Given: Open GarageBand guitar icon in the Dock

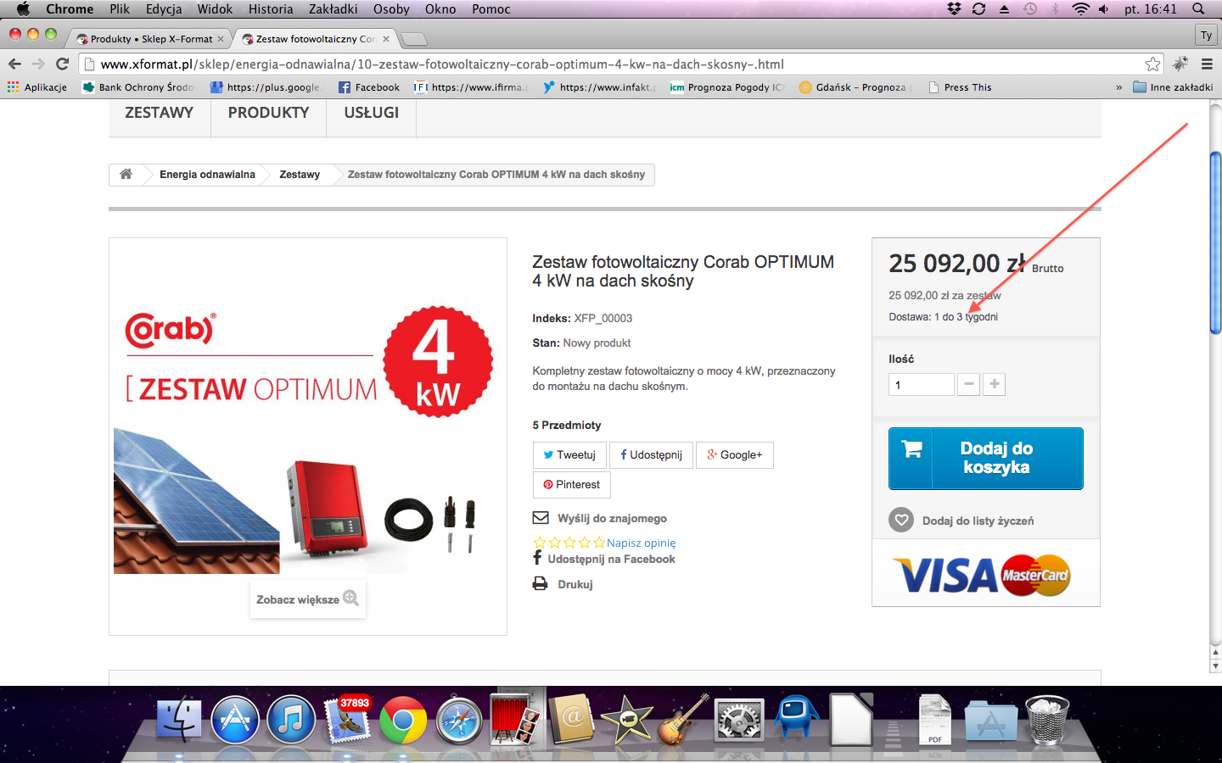Looking at the screenshot, I should click(683, 720).
